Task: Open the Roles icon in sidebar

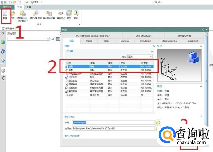Action: point(3,78)
